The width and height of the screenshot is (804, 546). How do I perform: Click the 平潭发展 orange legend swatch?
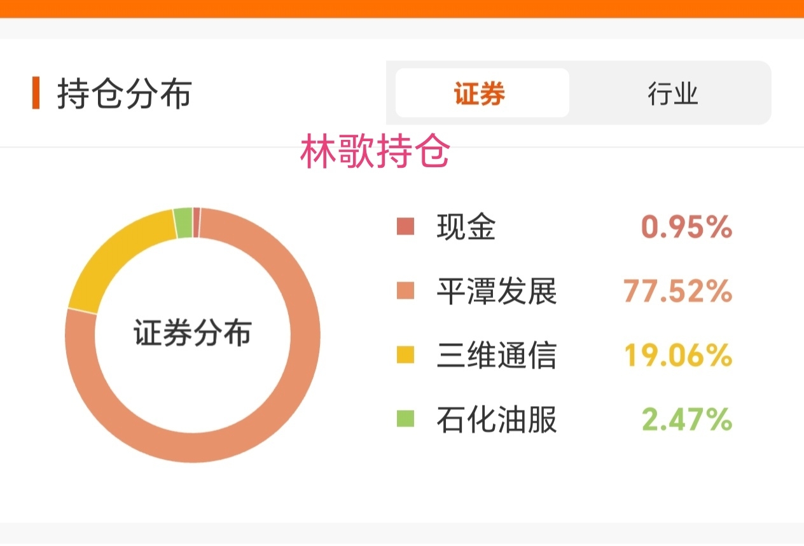[x=405, y=290]
